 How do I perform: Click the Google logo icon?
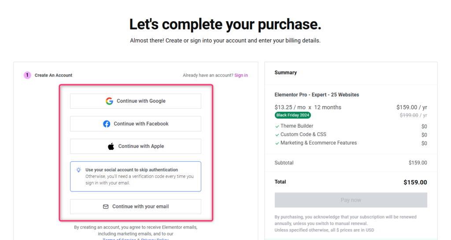(x=109, y=101)
